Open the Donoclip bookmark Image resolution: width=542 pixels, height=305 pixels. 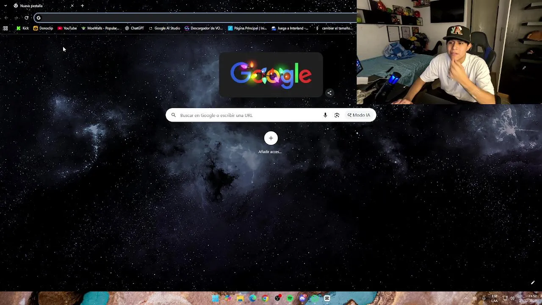tap(43, 28)
